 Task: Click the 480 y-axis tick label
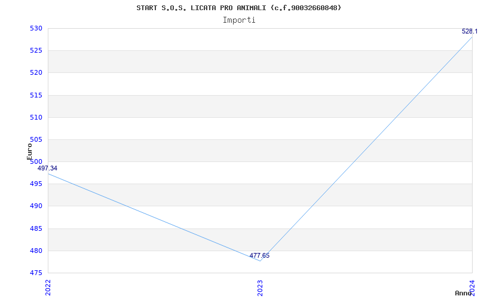pyautogui.click(x=35, y=251)
